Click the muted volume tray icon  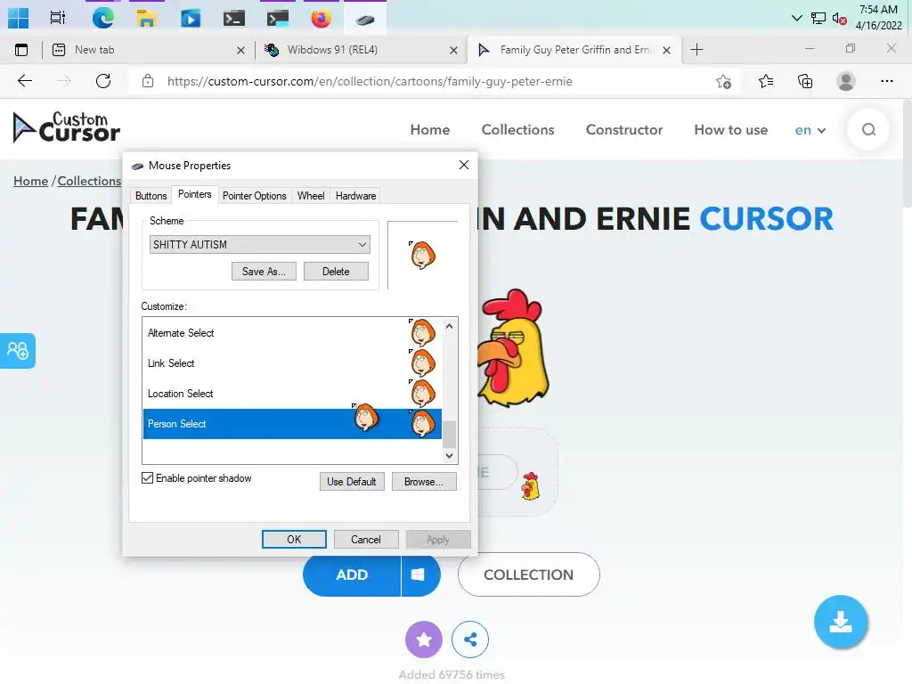pyautogui.click(x=839, y=19)
